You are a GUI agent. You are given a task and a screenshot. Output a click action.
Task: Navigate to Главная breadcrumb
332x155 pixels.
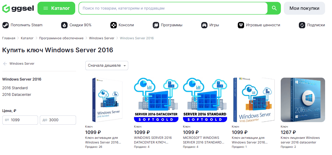[9, 38]
